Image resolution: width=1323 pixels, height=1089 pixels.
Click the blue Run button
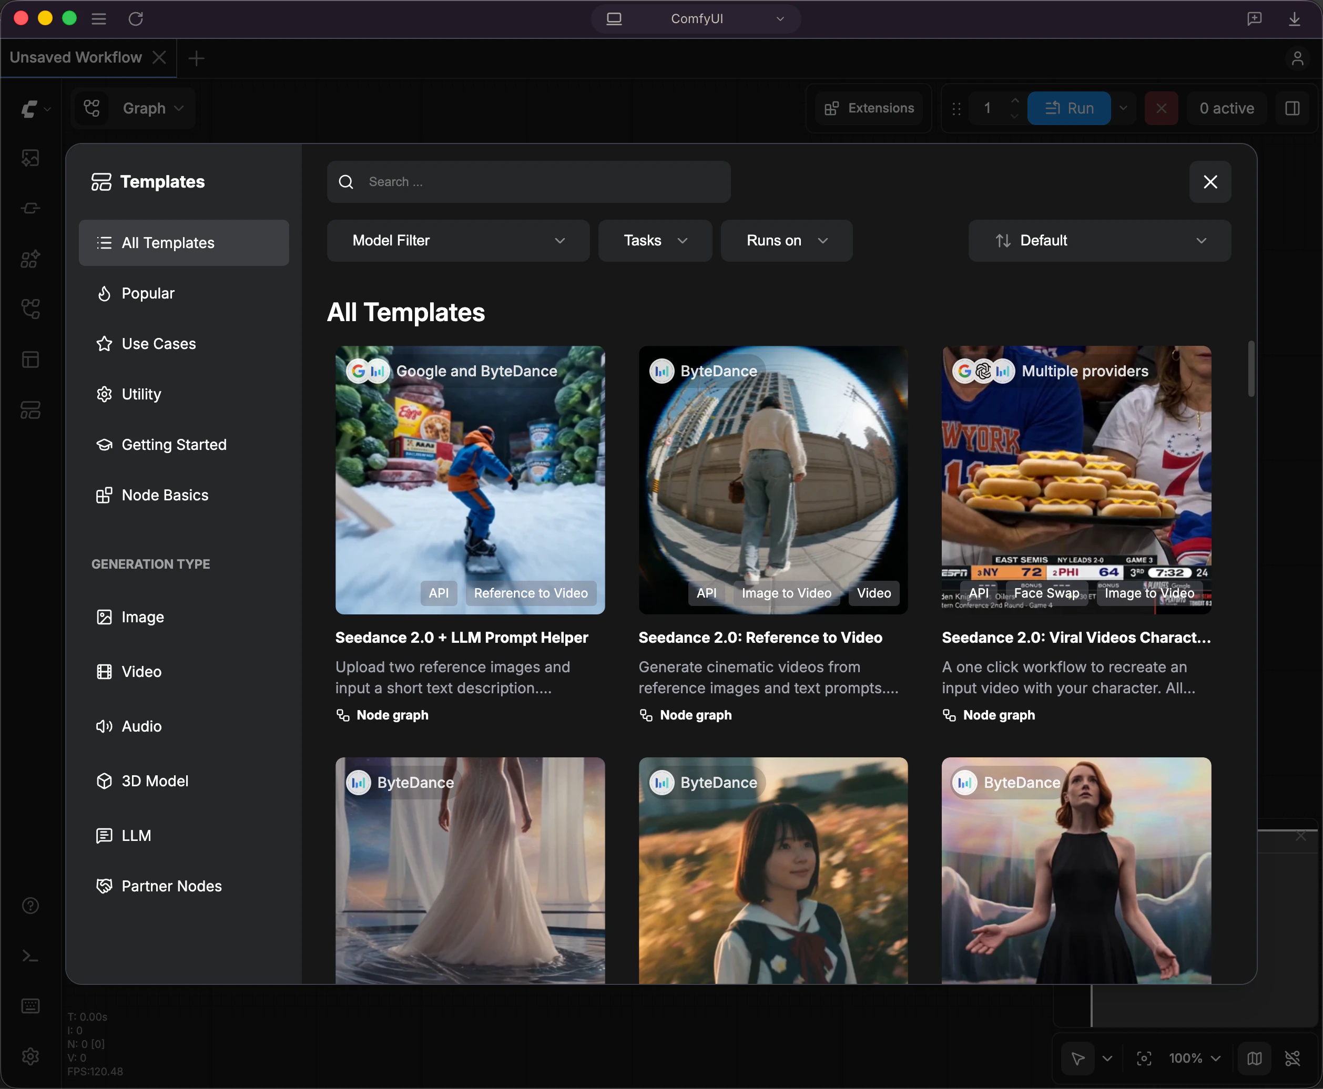coord(1069,108)
